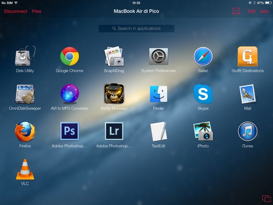
Task: Launch the Skype icon
Action: 203,94
